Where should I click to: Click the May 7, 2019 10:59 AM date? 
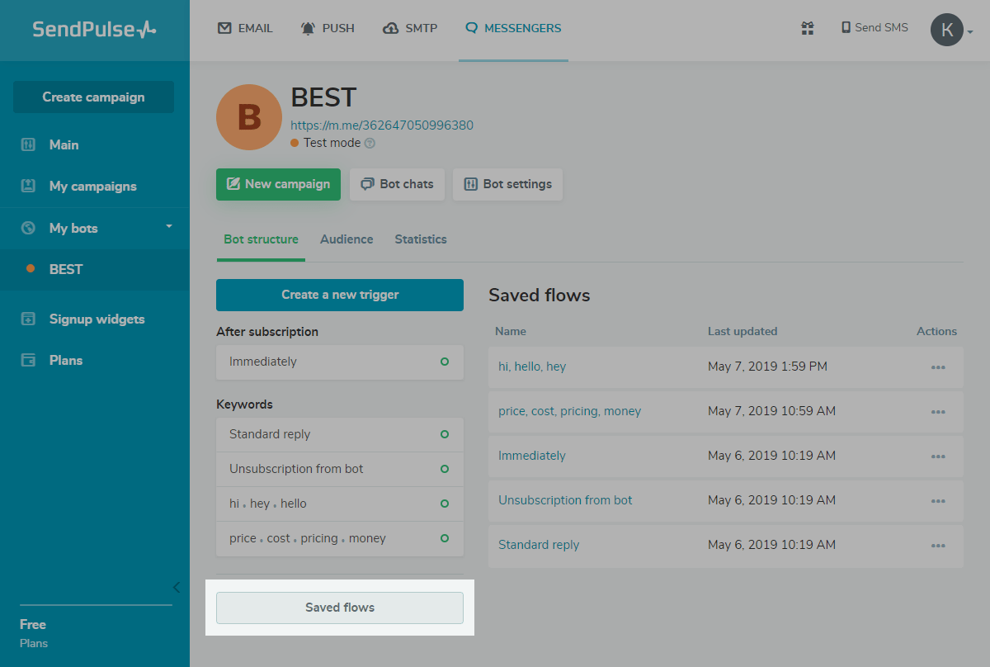pyautogui.click(x=771, y=411)
